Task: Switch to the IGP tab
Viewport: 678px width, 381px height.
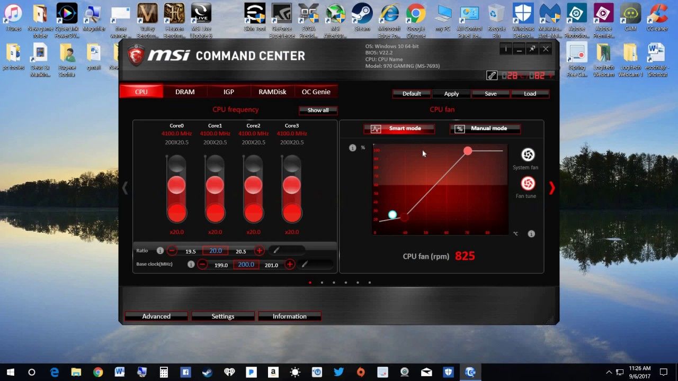Action: (x=229, y=92)
